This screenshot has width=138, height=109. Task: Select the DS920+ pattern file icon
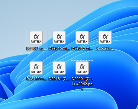coord(82,68)
